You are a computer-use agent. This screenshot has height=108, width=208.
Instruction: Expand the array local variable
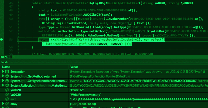tap(3, 104)
